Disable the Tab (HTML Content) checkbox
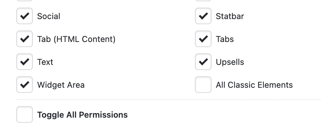 (25, 39)
